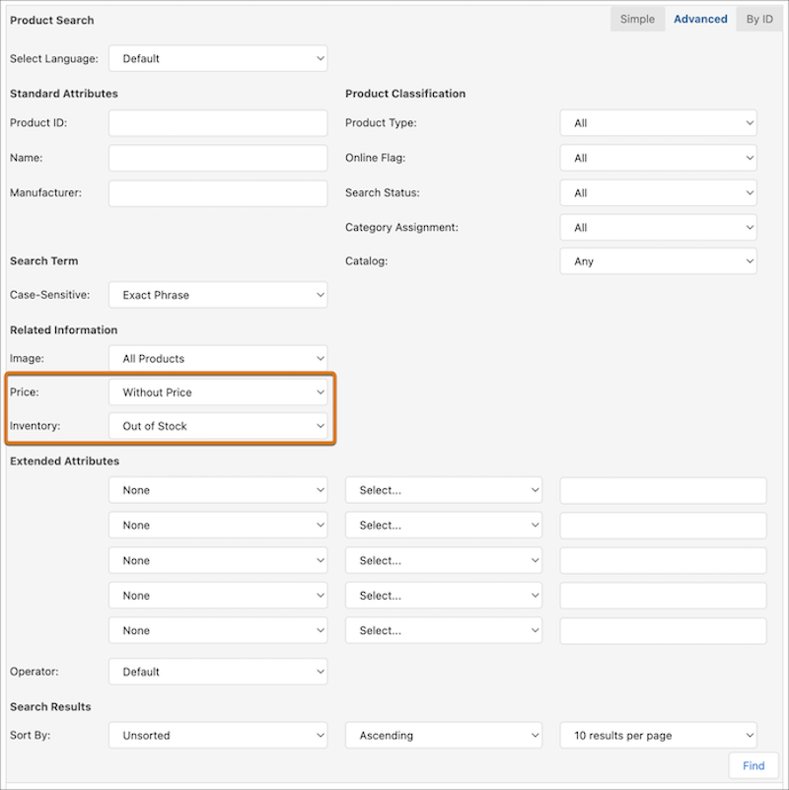Viewport: 789px width, 790px height.
Task: Click the second extended attribute value field
Action: tap(663, 526)
